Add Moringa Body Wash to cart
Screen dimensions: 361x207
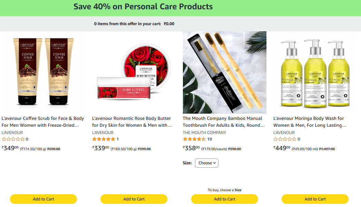[x=315, y=199]
